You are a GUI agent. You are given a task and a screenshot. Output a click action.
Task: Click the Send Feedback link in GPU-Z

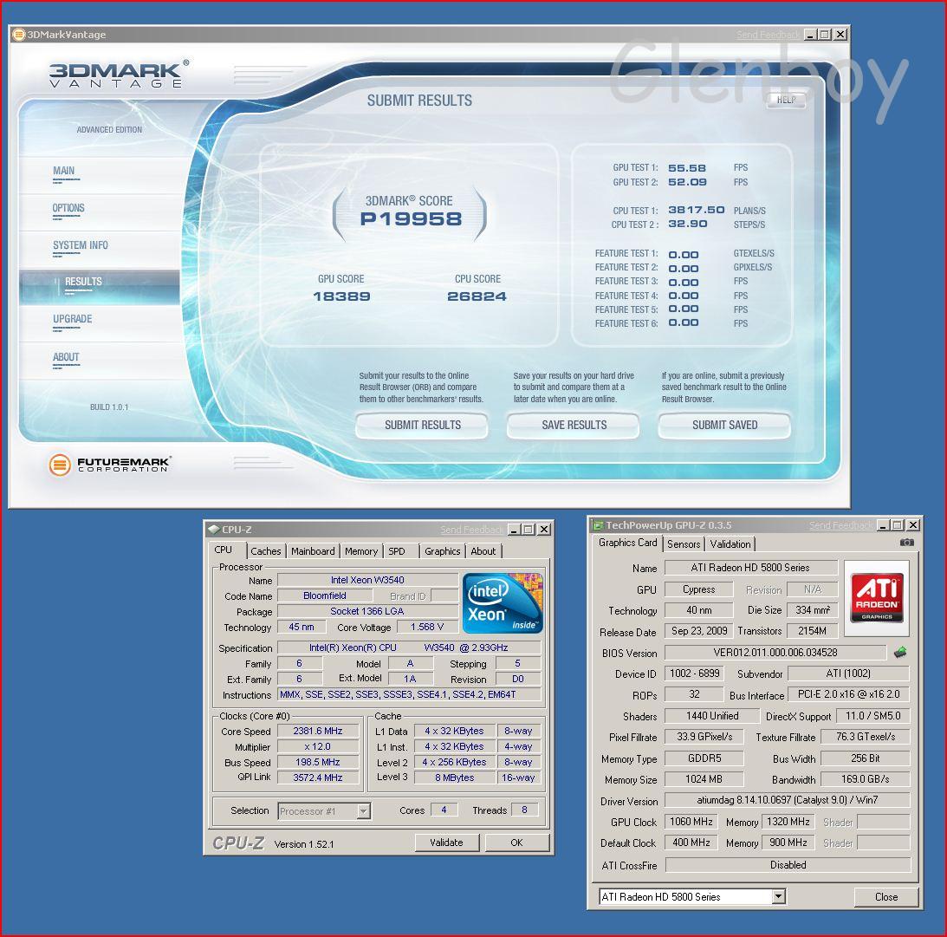click(x=840, y=525)
